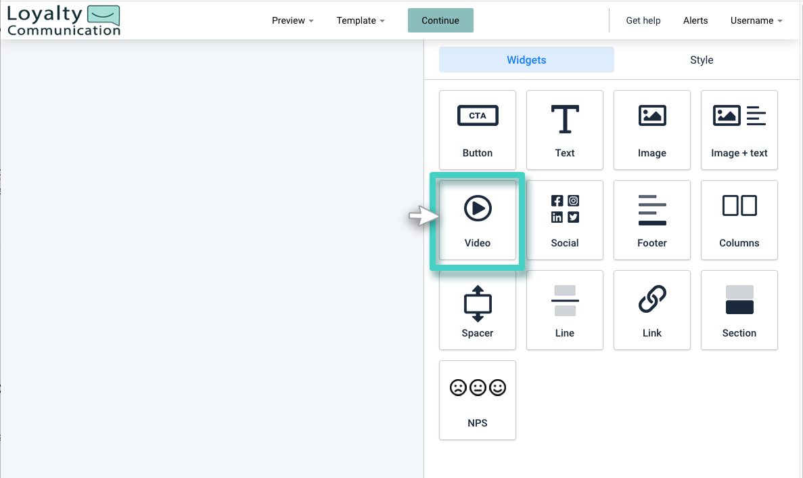This screenshot has height=478, width=803.
Task: Open the Get help link
Action: click(643, 20)
